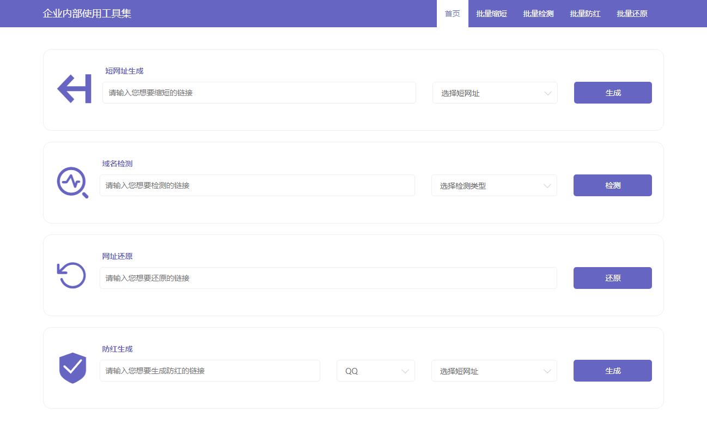Viewport: 707px width, 429px height.
Task: Switch to the 批量防红 tab
Action: [x=584, y=14]
